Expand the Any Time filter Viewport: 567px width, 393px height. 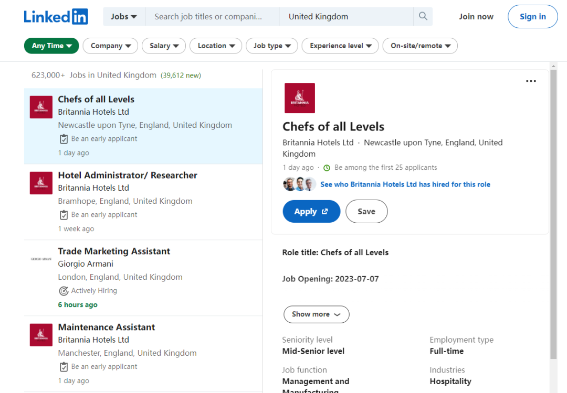(x=51, y=46)
